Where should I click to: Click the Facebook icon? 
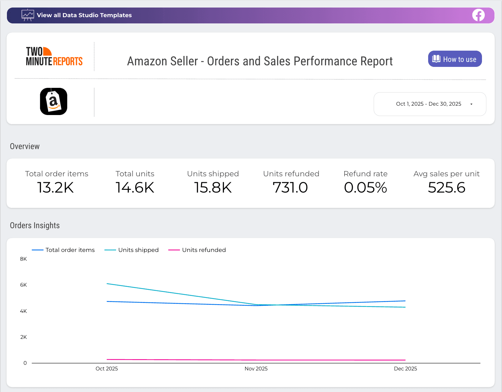coord(478,15)
